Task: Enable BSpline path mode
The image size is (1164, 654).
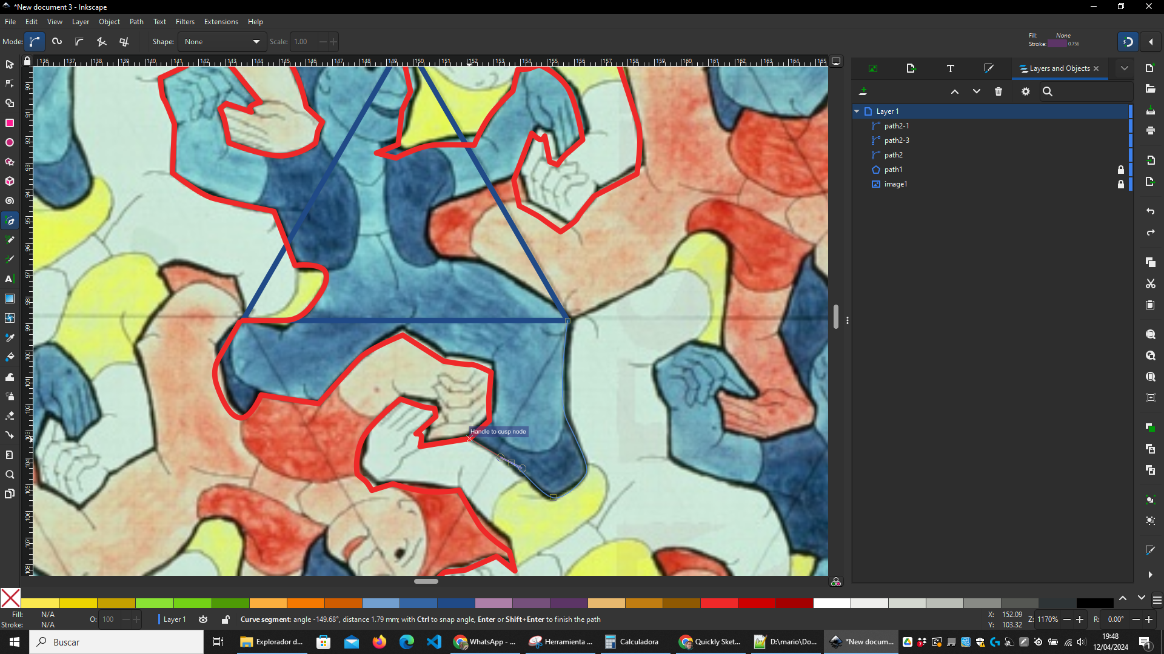Action: (79, 42)
